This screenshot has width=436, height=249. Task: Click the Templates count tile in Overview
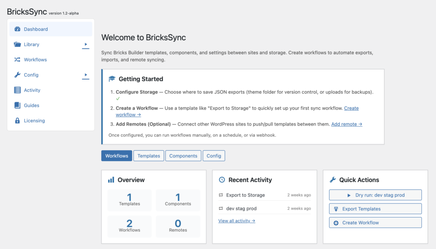129,200
